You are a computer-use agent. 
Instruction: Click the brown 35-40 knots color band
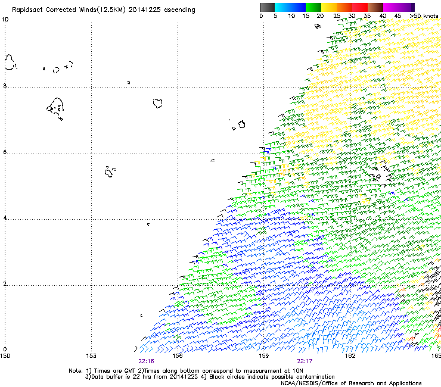[375, 7]
